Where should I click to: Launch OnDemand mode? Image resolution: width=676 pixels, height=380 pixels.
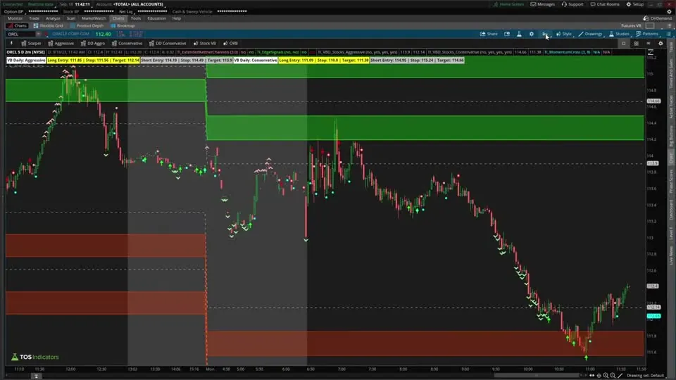click(x=658, y=18)
